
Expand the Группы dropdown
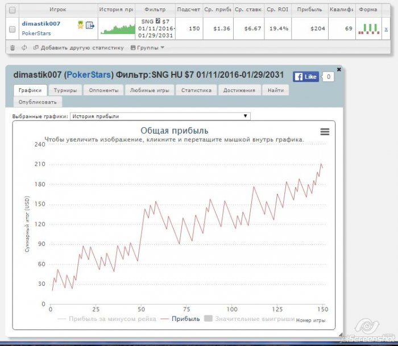(147, 48)
